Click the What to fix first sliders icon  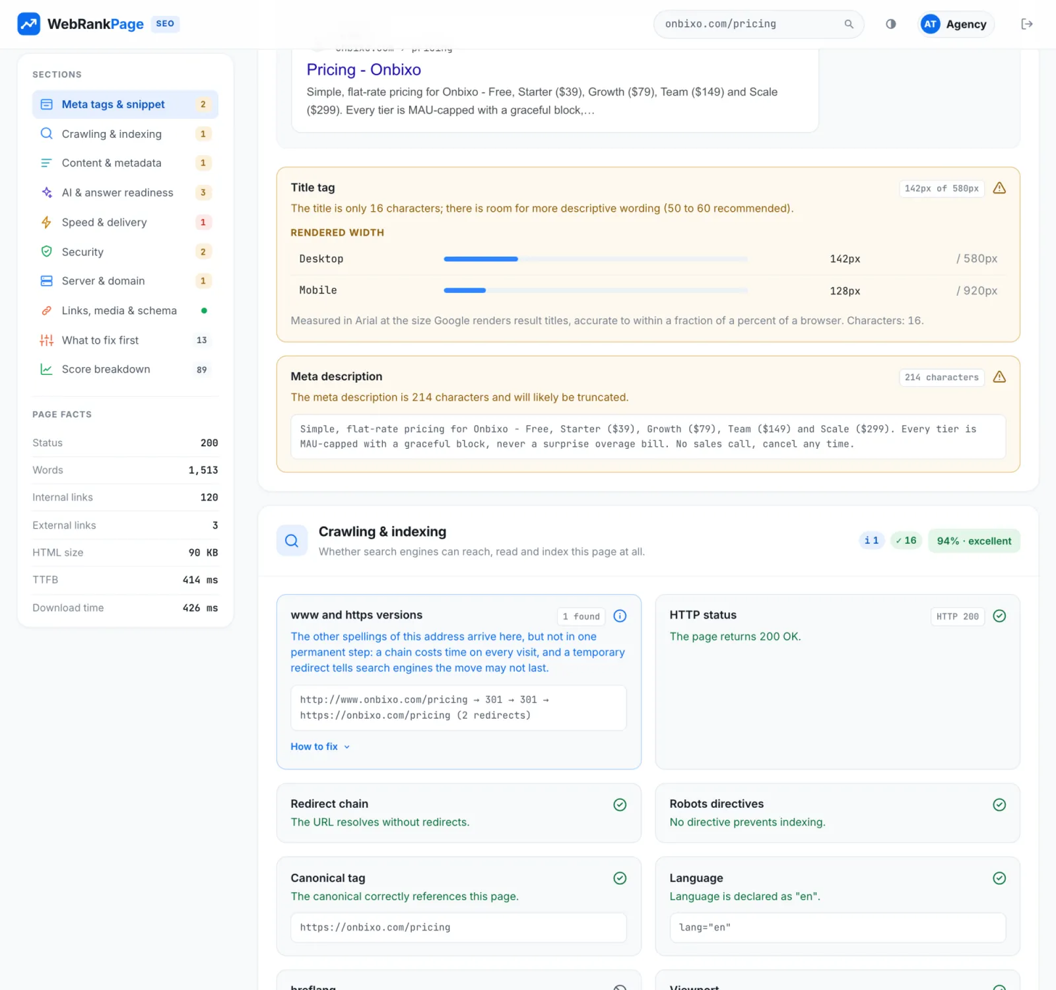click(46, 340)
